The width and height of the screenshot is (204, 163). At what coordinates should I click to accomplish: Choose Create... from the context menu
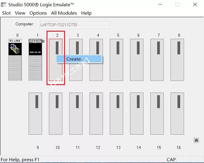[x=79, y=59]
